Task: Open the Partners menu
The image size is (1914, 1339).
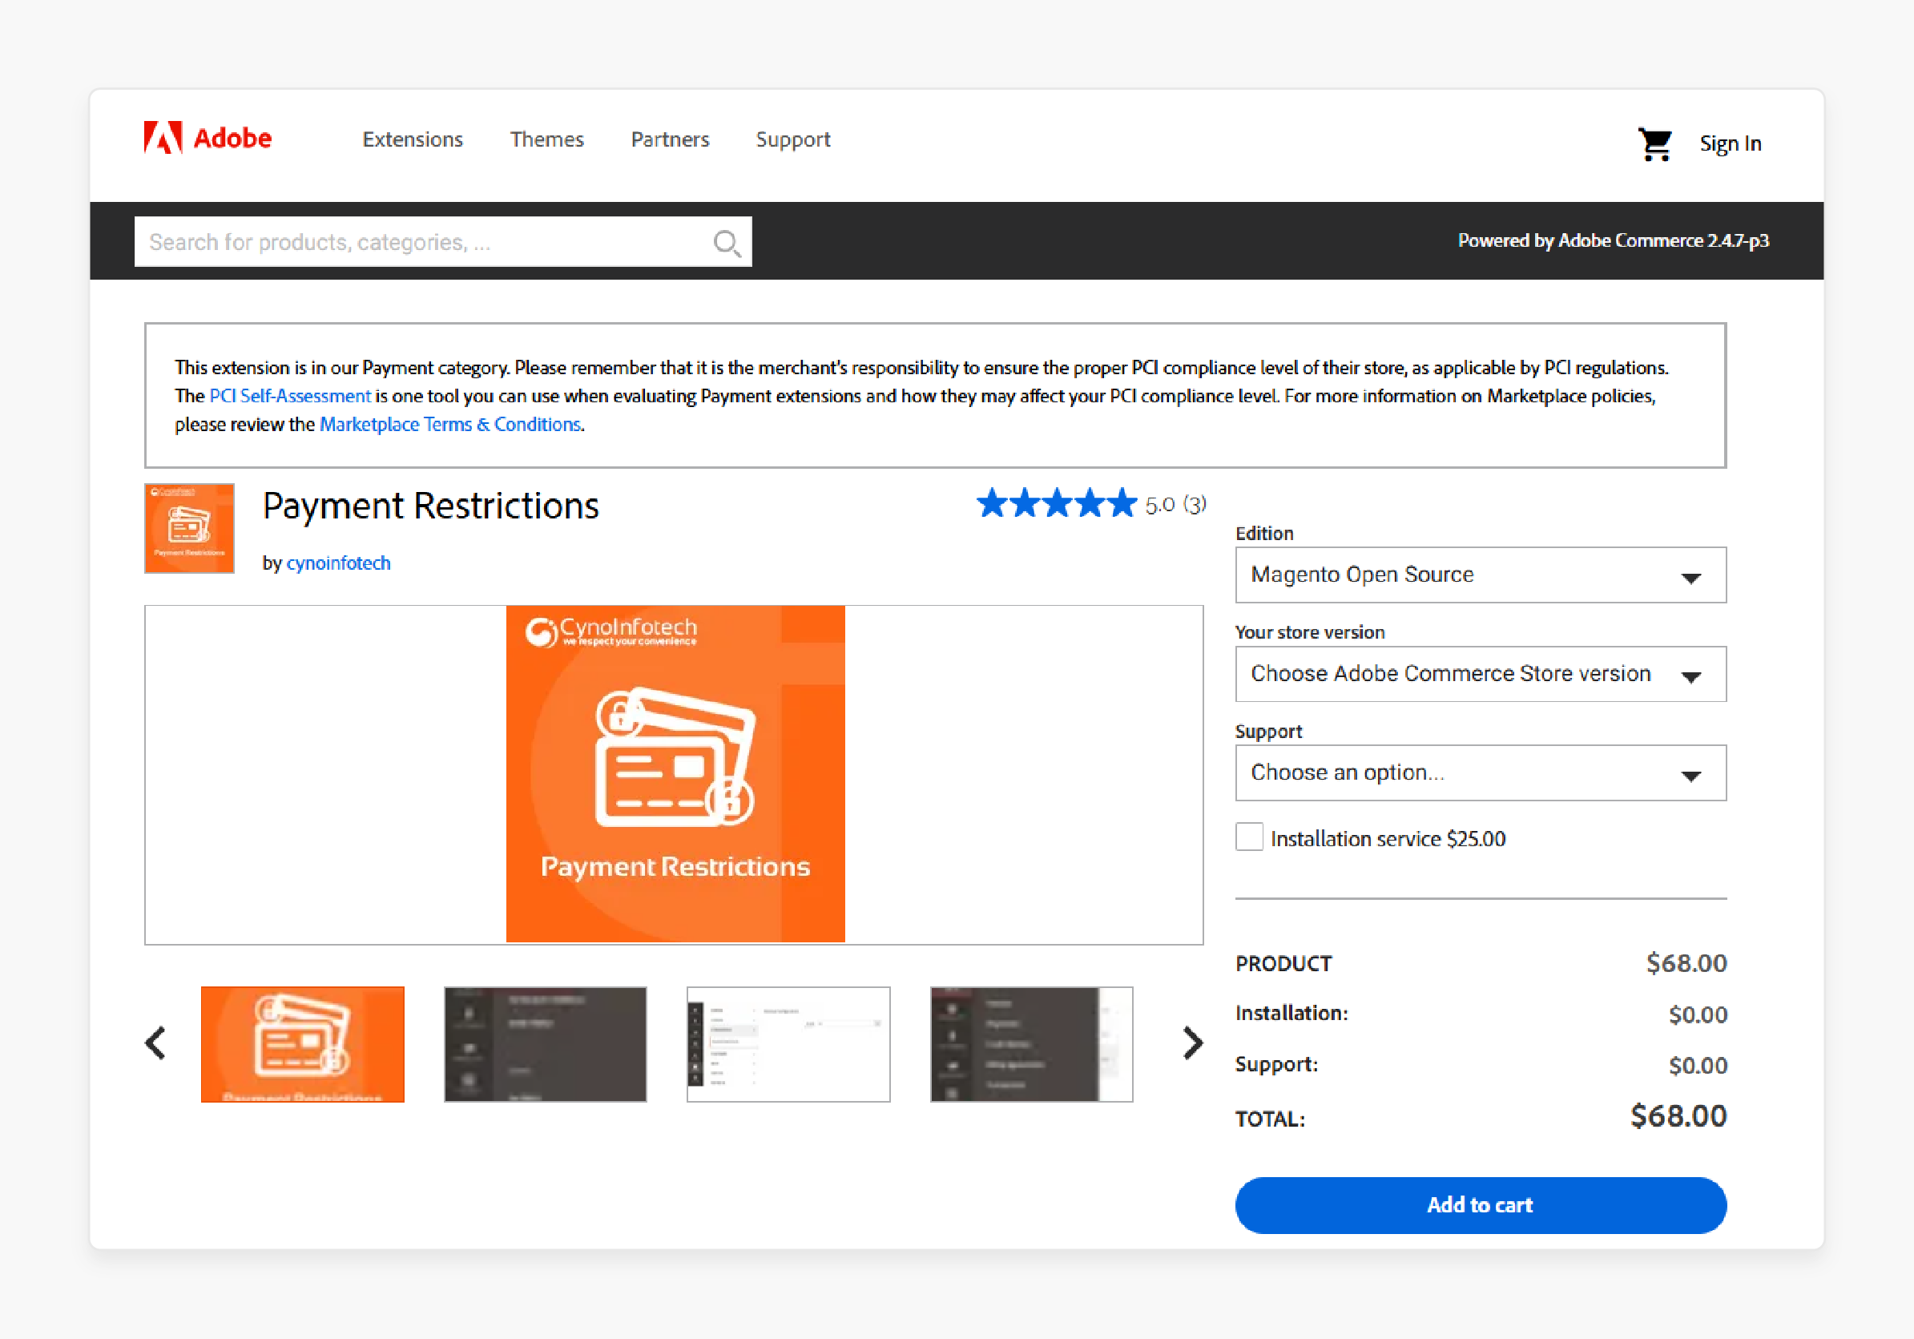Action: tap(671, 139)
